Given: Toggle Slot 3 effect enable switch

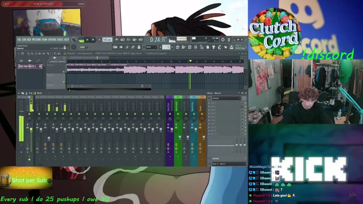Looking at the screenshot, I should (245, 110).
